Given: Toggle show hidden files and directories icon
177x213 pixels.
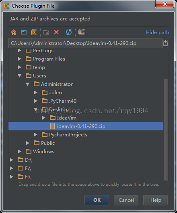Looking at the screenshot, I should pos(81,32).
